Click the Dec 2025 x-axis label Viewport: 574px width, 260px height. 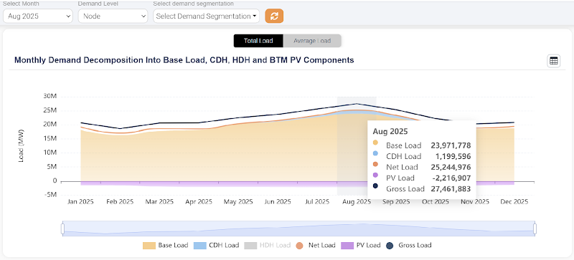(514, 202)
